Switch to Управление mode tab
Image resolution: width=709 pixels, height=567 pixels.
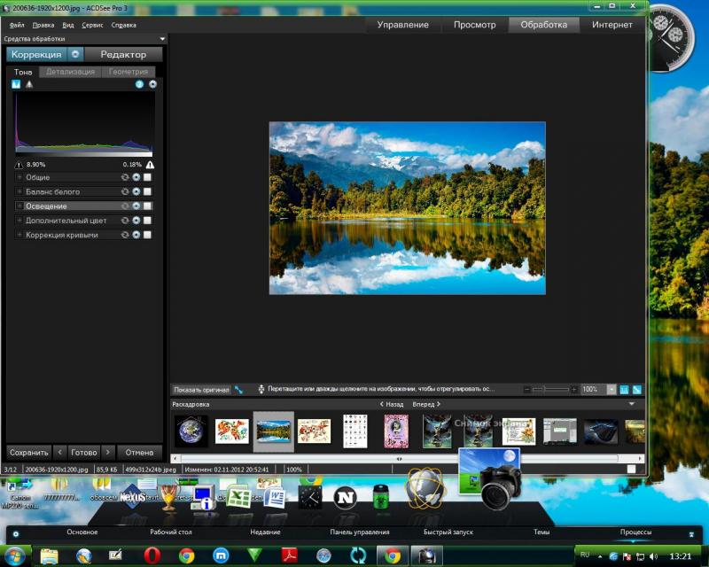click(x=403, y=25)
